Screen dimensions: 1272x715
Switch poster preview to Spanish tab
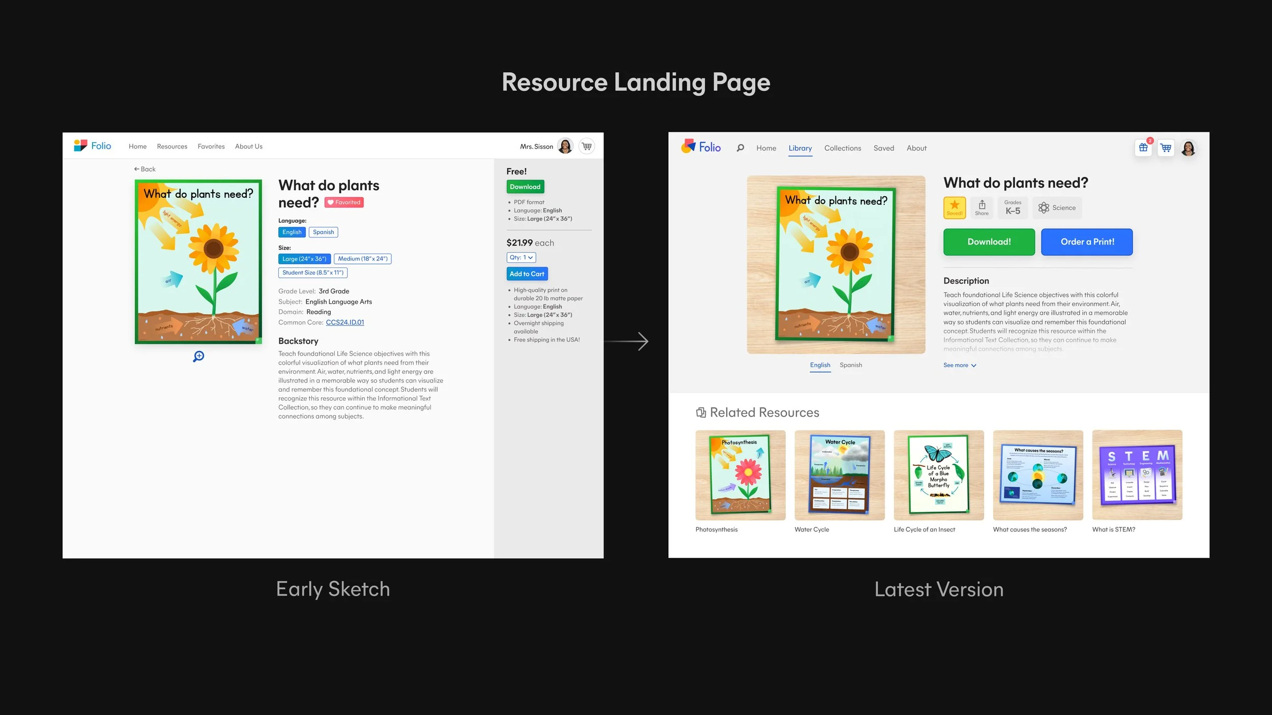851,365
